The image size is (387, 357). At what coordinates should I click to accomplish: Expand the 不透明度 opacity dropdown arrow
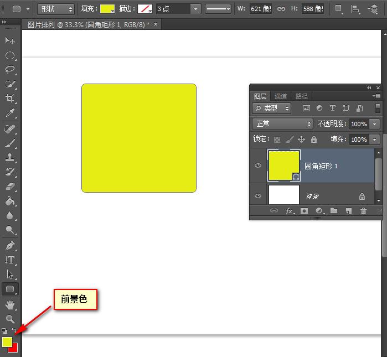[x=375, y=124]
